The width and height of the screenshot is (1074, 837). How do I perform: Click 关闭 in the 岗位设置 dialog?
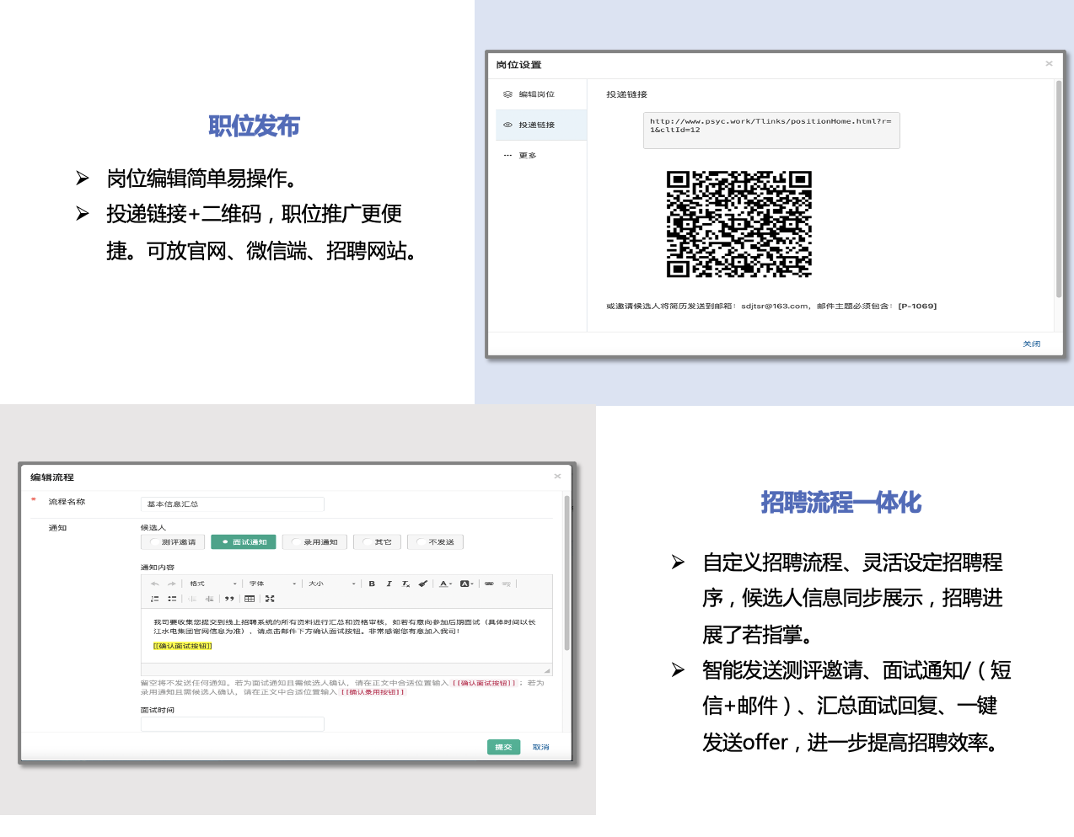1032,344
